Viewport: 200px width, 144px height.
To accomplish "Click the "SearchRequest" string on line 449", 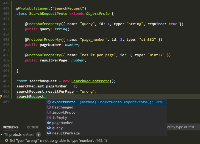I will (x=68, y=8).
